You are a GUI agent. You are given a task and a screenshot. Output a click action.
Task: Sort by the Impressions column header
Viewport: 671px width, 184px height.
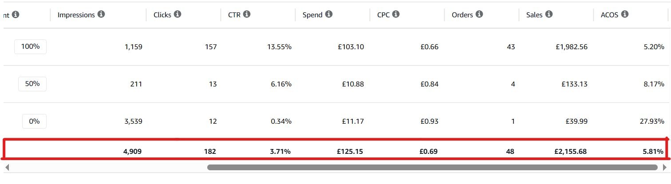(76, 15)
